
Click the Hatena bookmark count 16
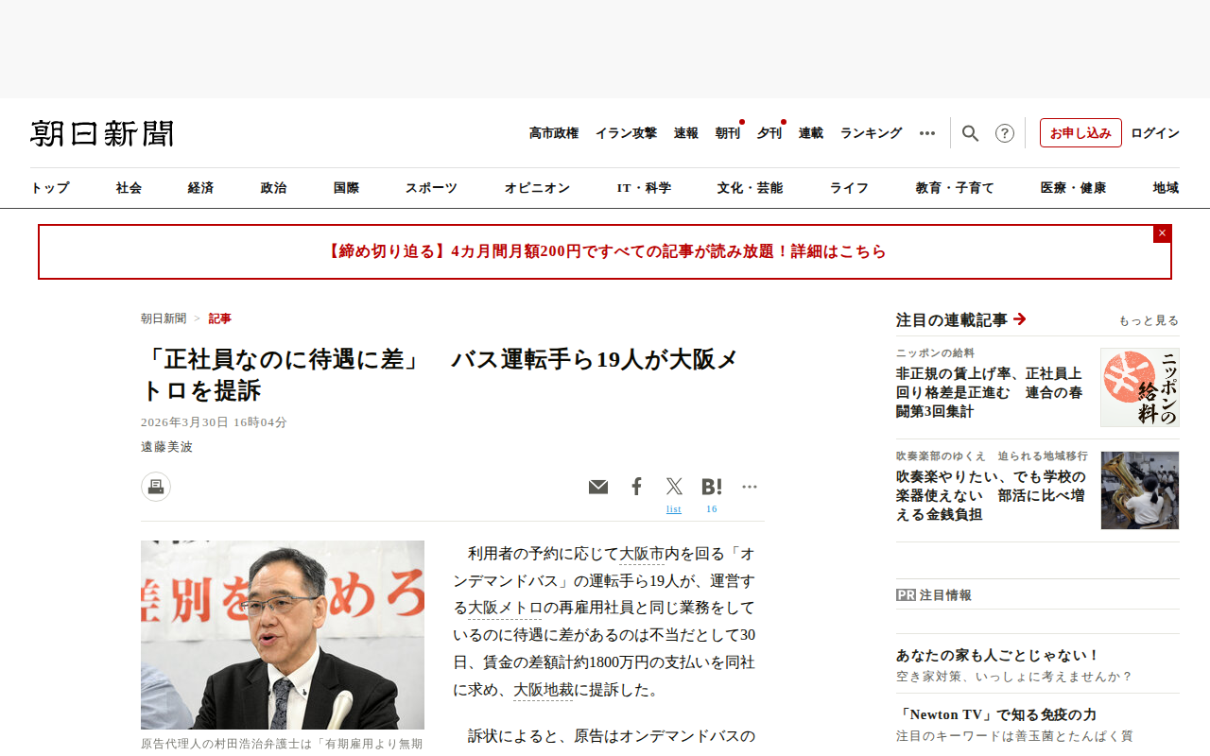pos(712,509)
